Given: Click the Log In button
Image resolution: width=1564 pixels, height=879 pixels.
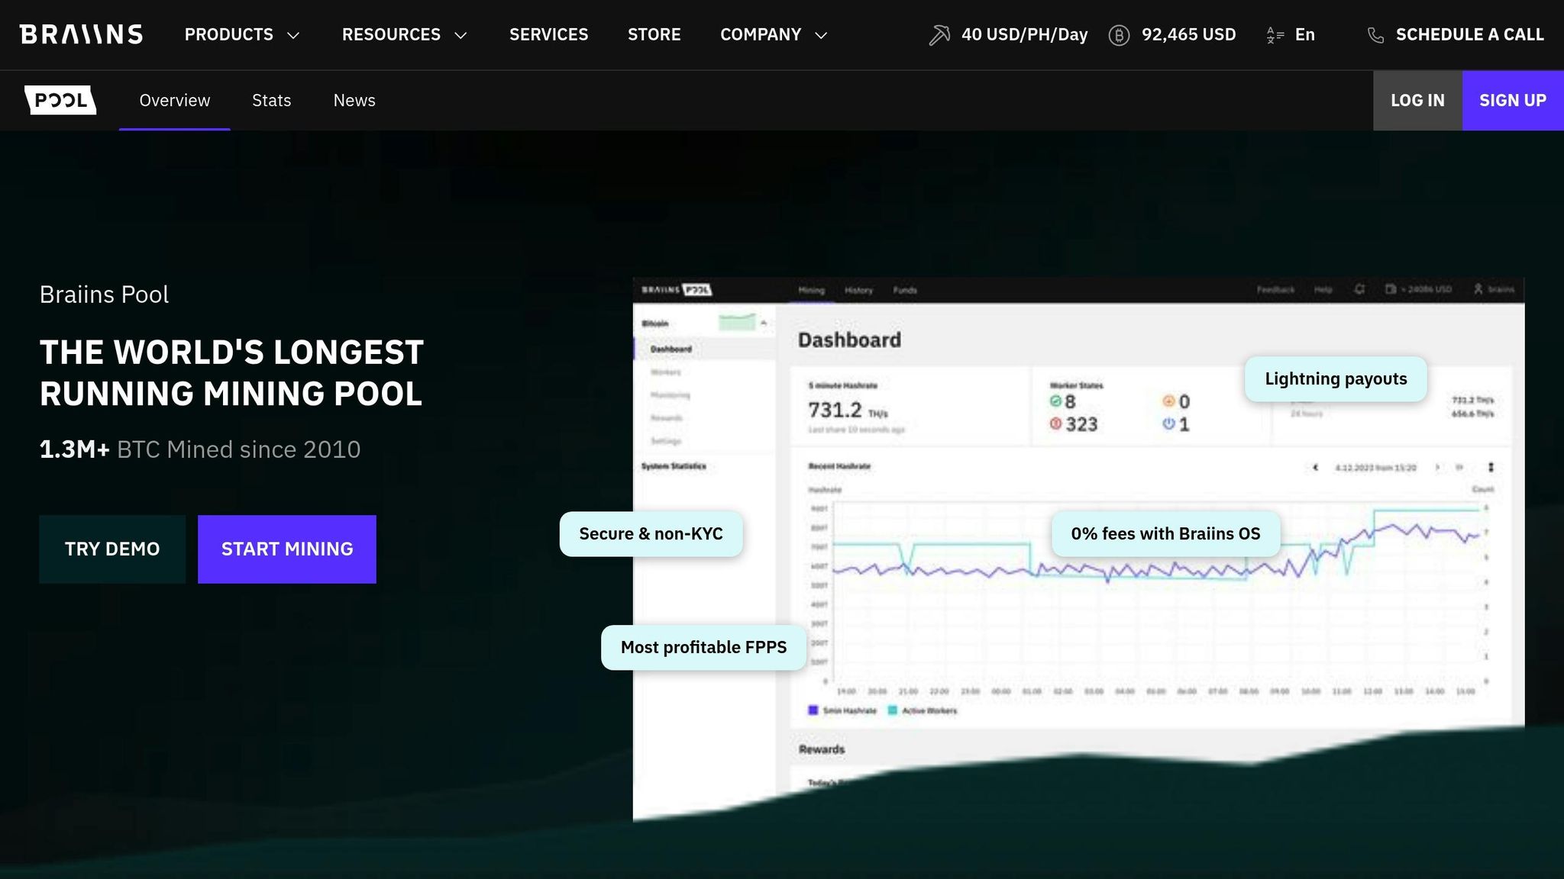Looking at the screenshot, I should 1417,101.
